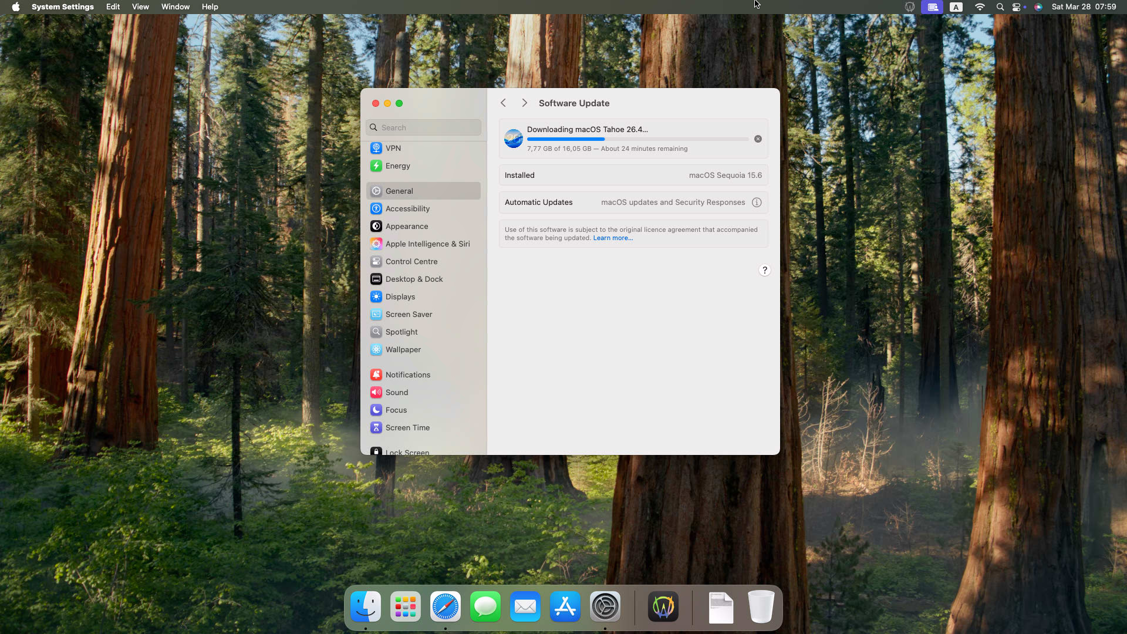Launch Safari from the Dock
Image resolution: width=1127 pixels, height=634 pixels.
point(446,606)
